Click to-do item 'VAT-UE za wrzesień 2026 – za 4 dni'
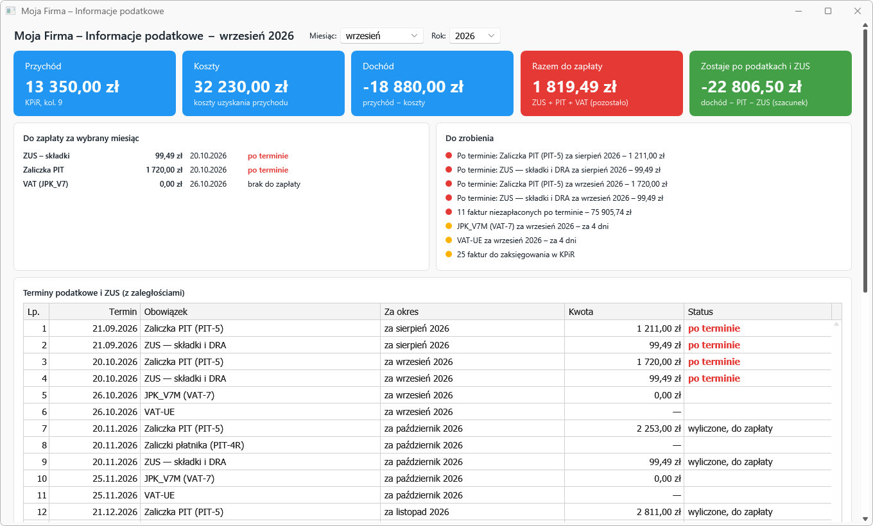 [x=516, y=241]
